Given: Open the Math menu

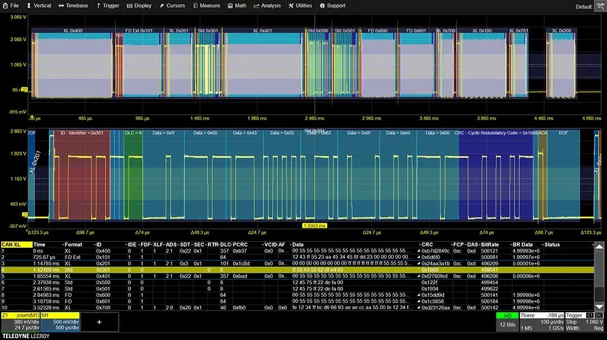Looking at the screenshot, I should tap(237, 5).
